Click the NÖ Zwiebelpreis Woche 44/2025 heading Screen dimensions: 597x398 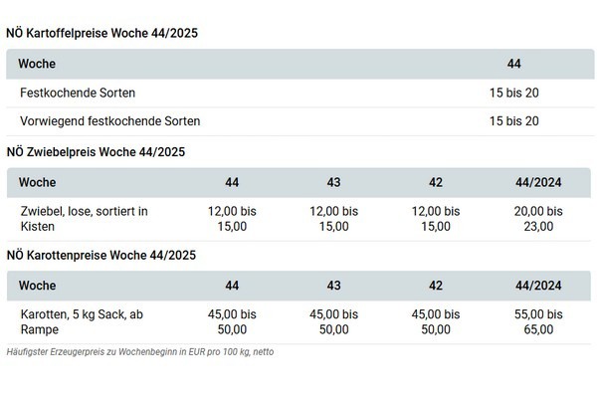(96, 151)
